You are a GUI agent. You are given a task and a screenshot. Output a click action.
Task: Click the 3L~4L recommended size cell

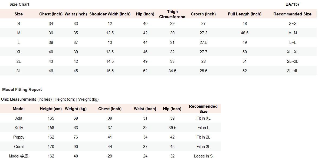pyautogui.click(x=293, y=71)
